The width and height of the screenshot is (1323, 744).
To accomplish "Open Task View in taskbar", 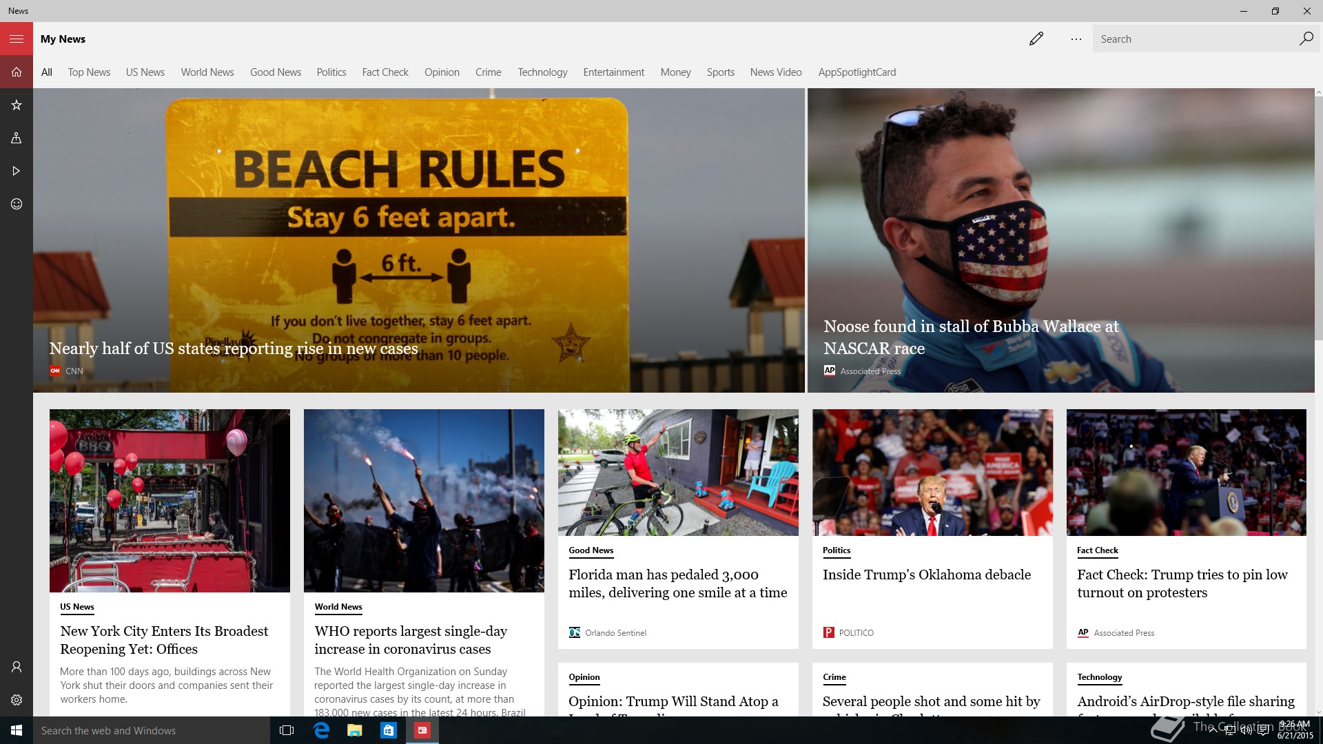I will point(287,730).
